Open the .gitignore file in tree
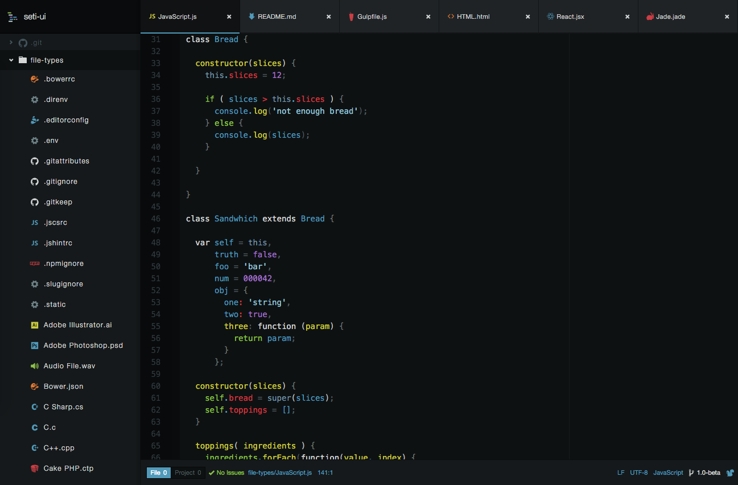 (x=60, y=182)
